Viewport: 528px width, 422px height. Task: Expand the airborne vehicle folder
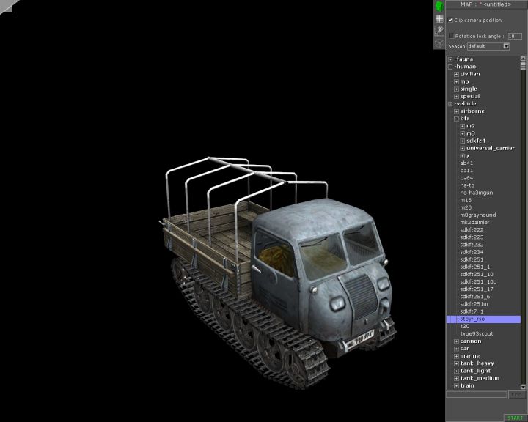(456, 111)
